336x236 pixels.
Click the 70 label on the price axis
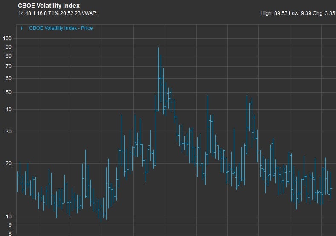click(x=9, y=66)
